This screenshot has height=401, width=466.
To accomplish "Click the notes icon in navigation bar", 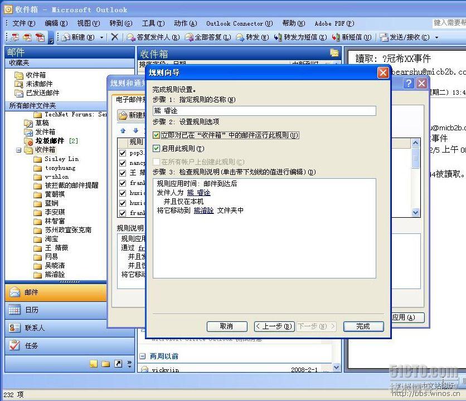I will pyautogui.click(x=94, y=364).
